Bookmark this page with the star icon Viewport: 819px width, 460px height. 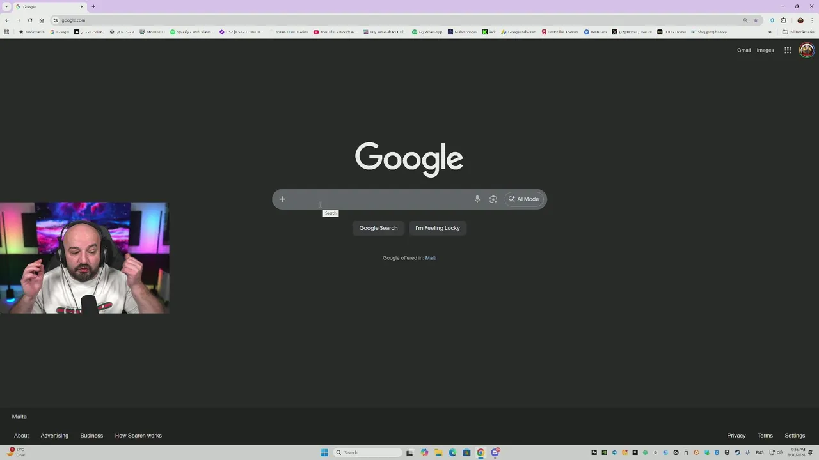point(756,20)
